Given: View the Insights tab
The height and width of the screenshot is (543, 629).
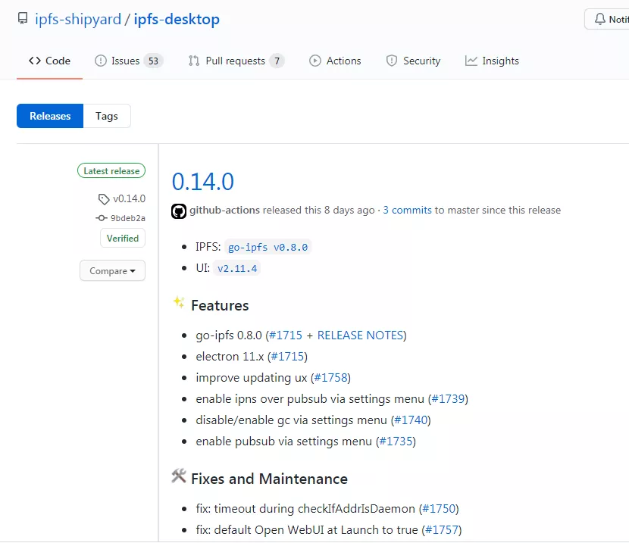Looking at the screenshot, I should click(x=492, y=61).
